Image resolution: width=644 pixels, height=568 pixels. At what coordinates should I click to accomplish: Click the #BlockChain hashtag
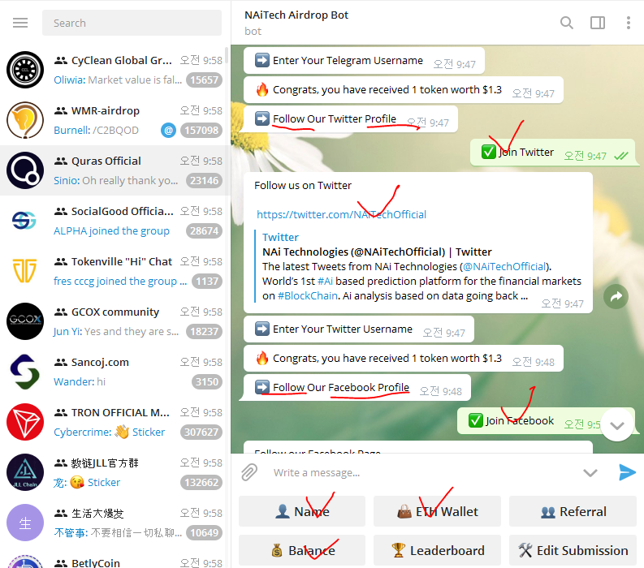pyautogui.click(x=308, y=296)
